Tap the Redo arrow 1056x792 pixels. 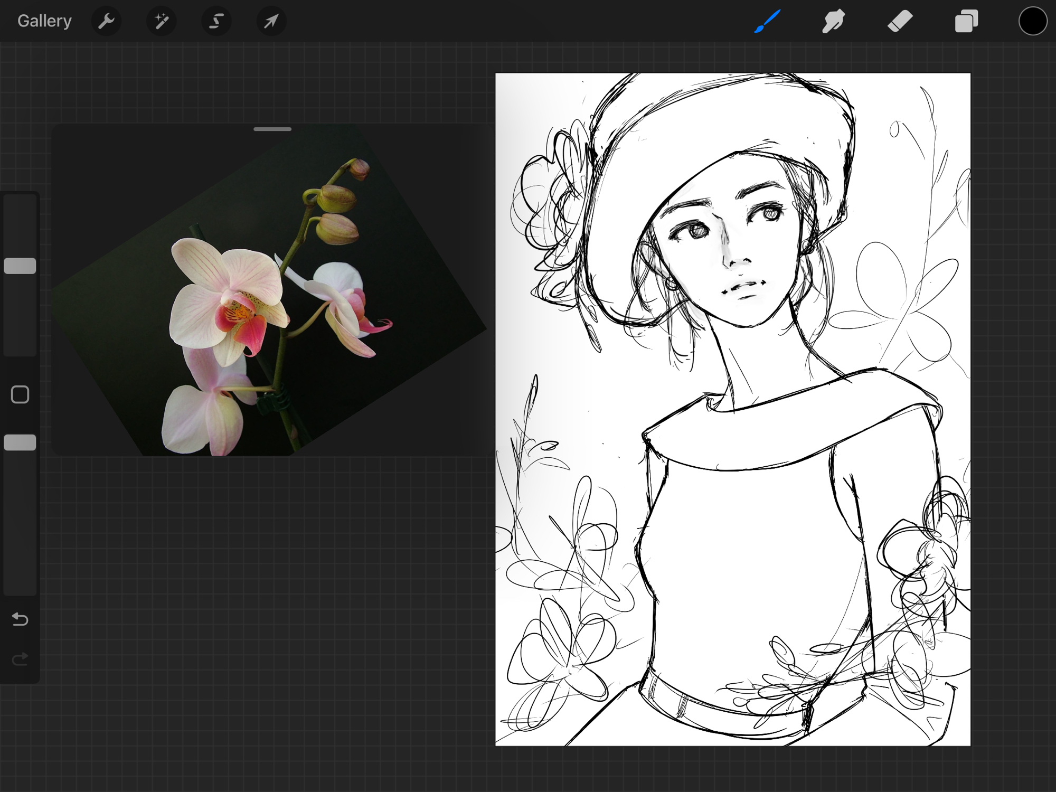(20, 659)
